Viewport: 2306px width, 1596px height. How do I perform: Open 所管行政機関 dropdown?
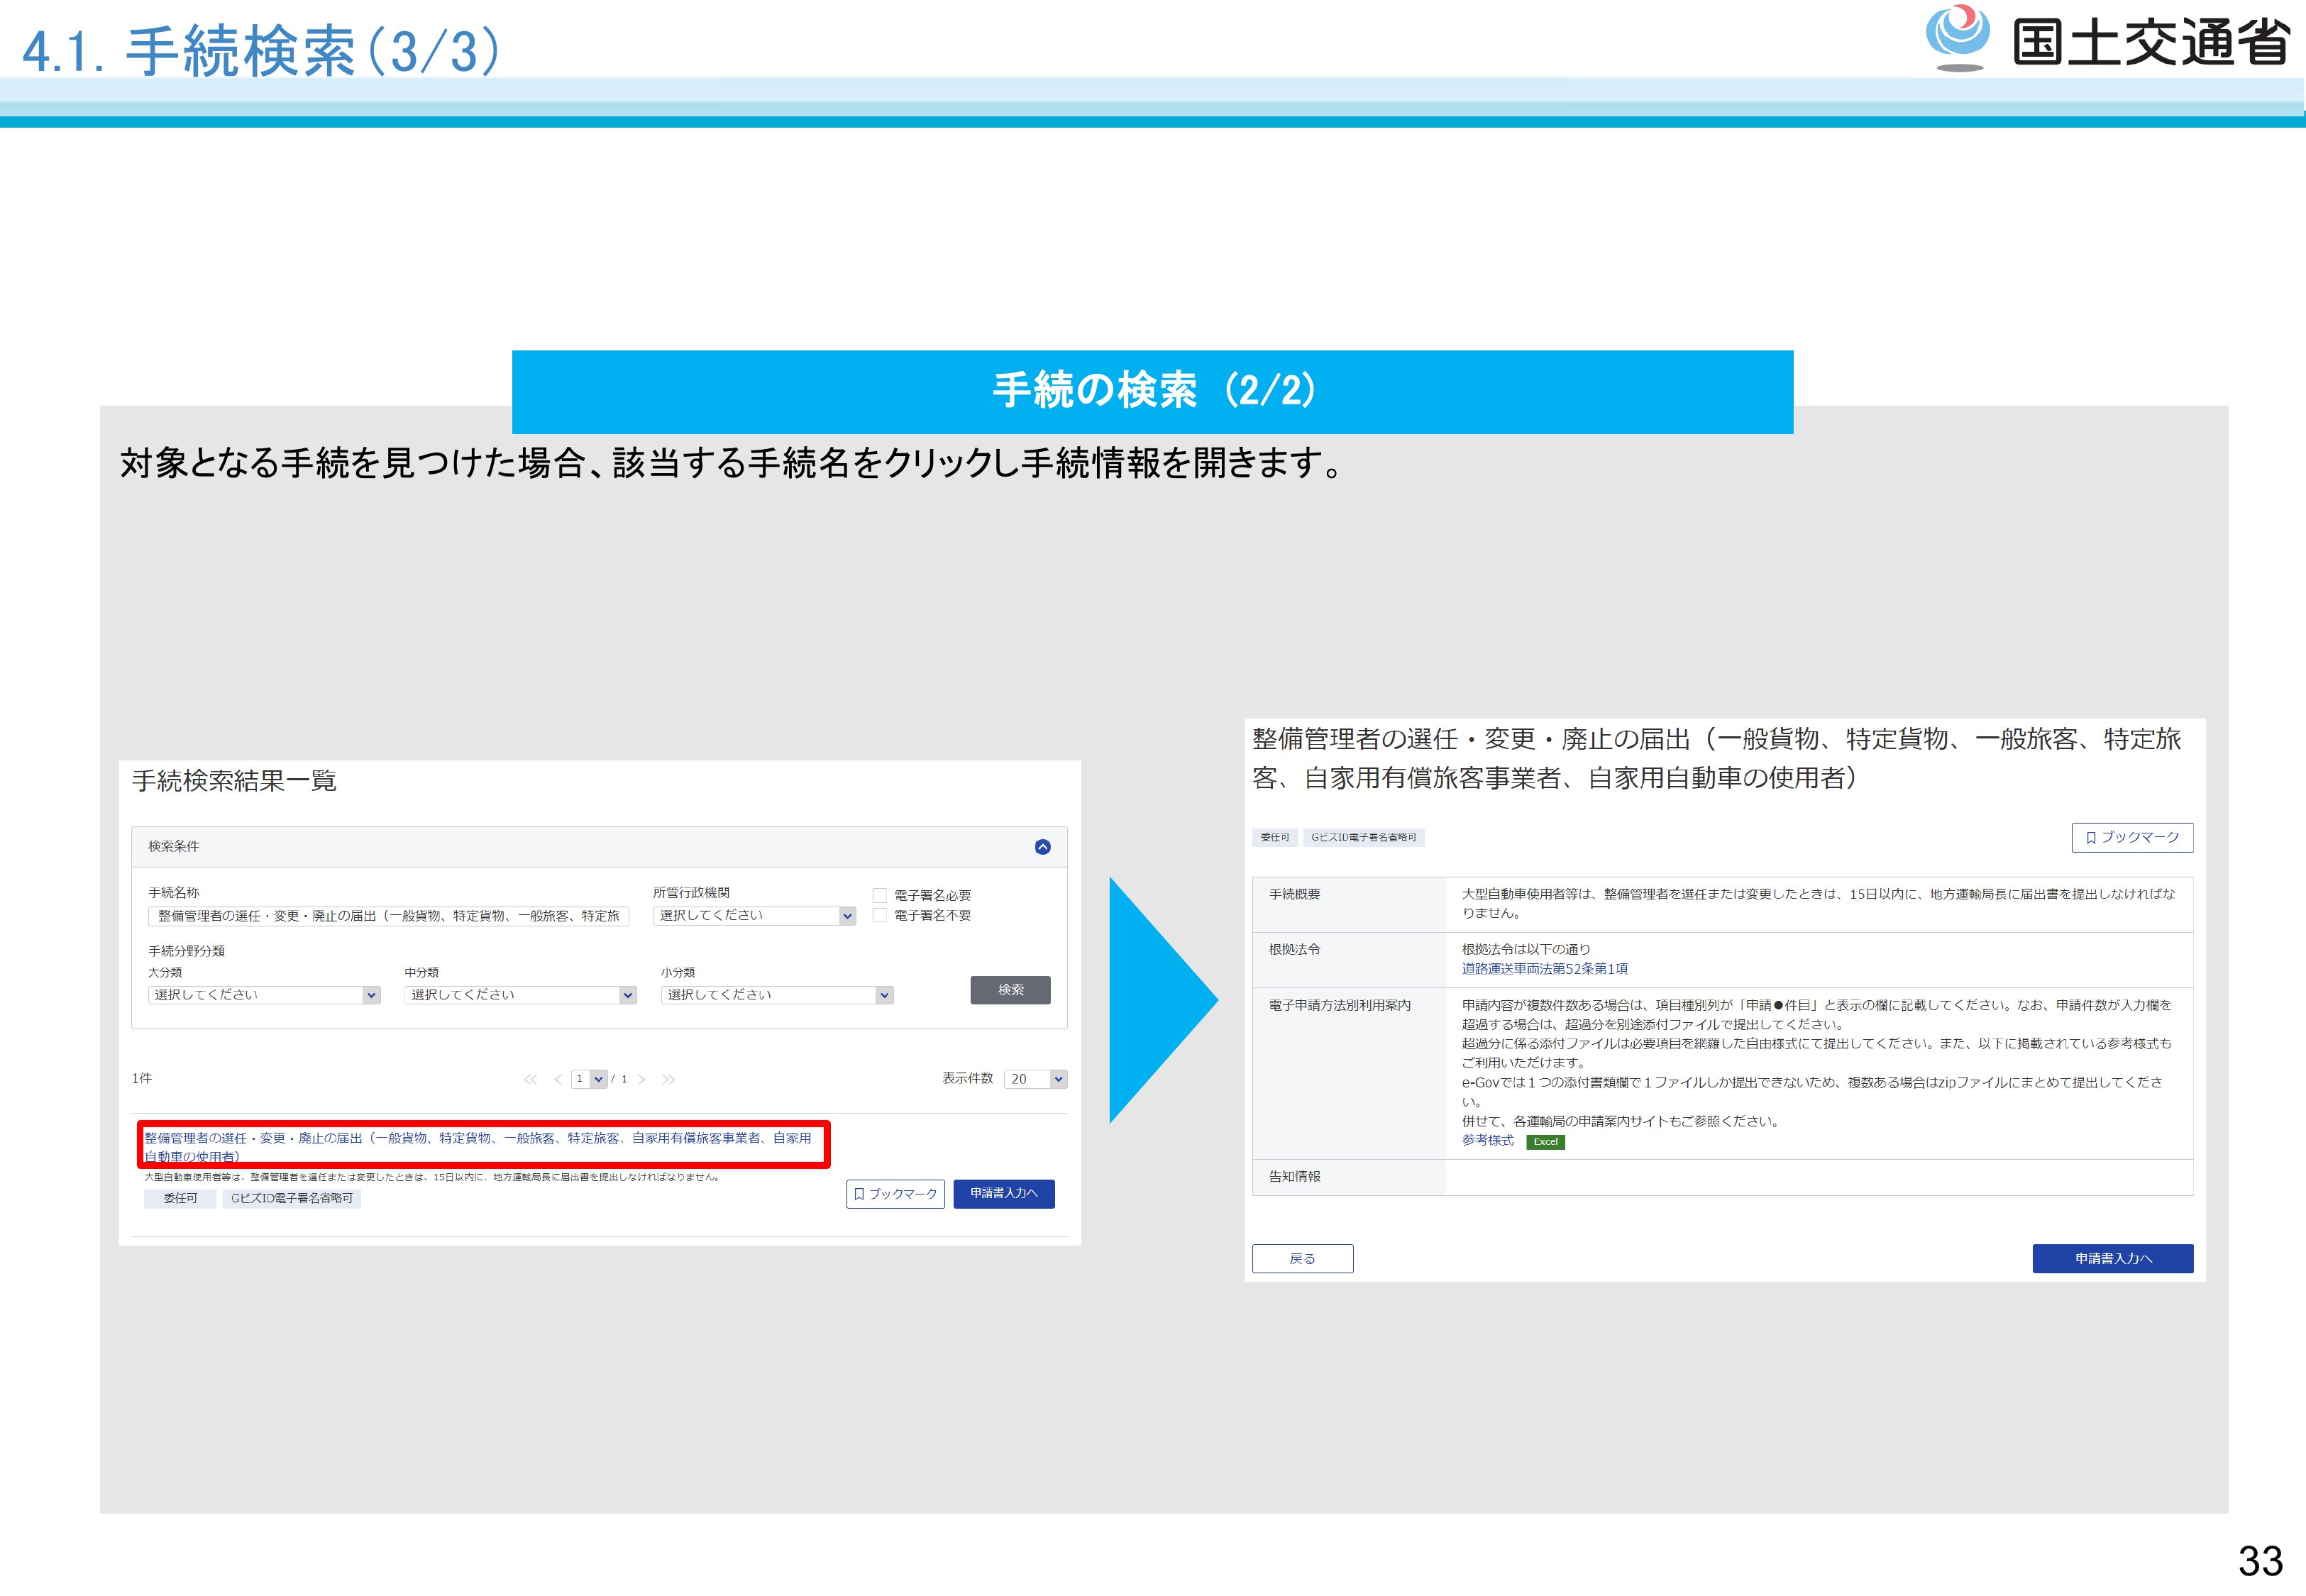pyautogui.click(x=754, y=916)
